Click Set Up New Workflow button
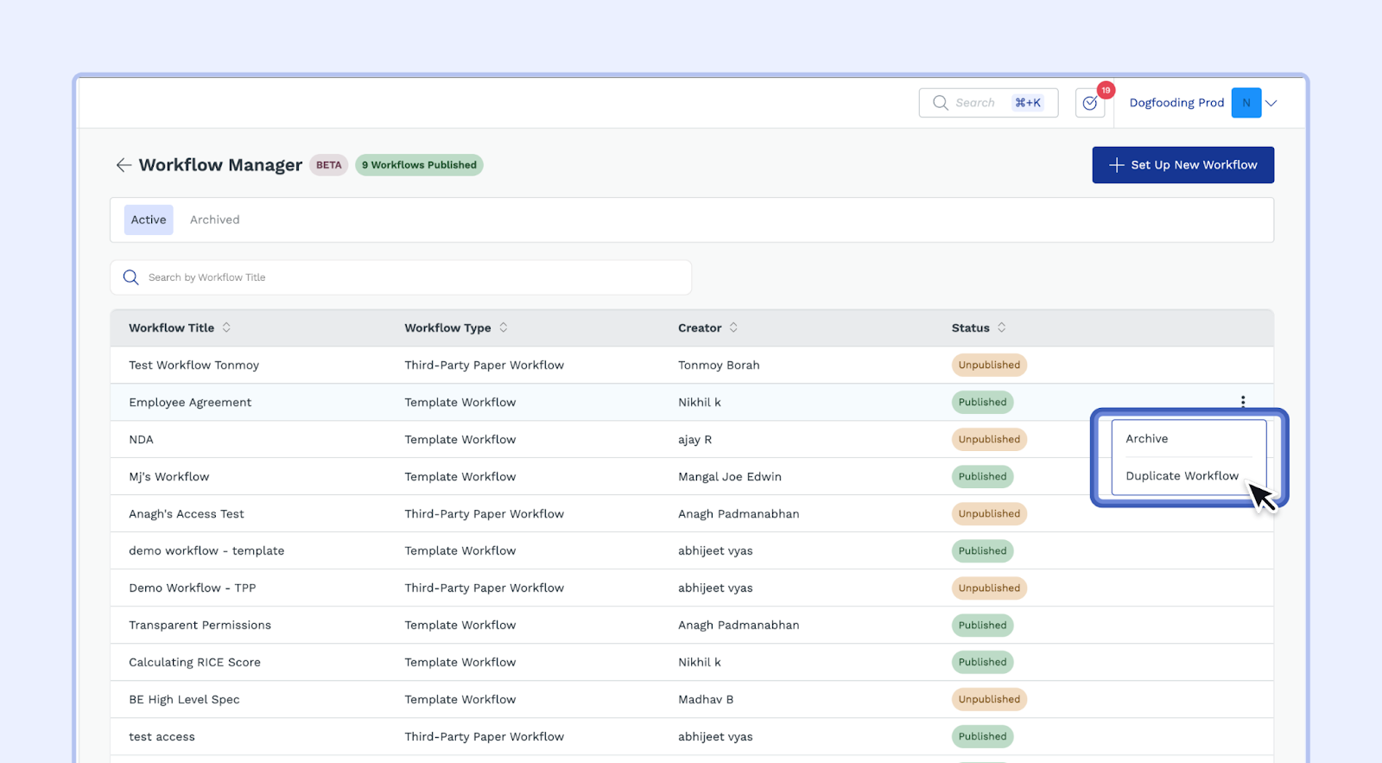The width and height of the screenshot is (1382, 763). click(x=1182, y=165)
